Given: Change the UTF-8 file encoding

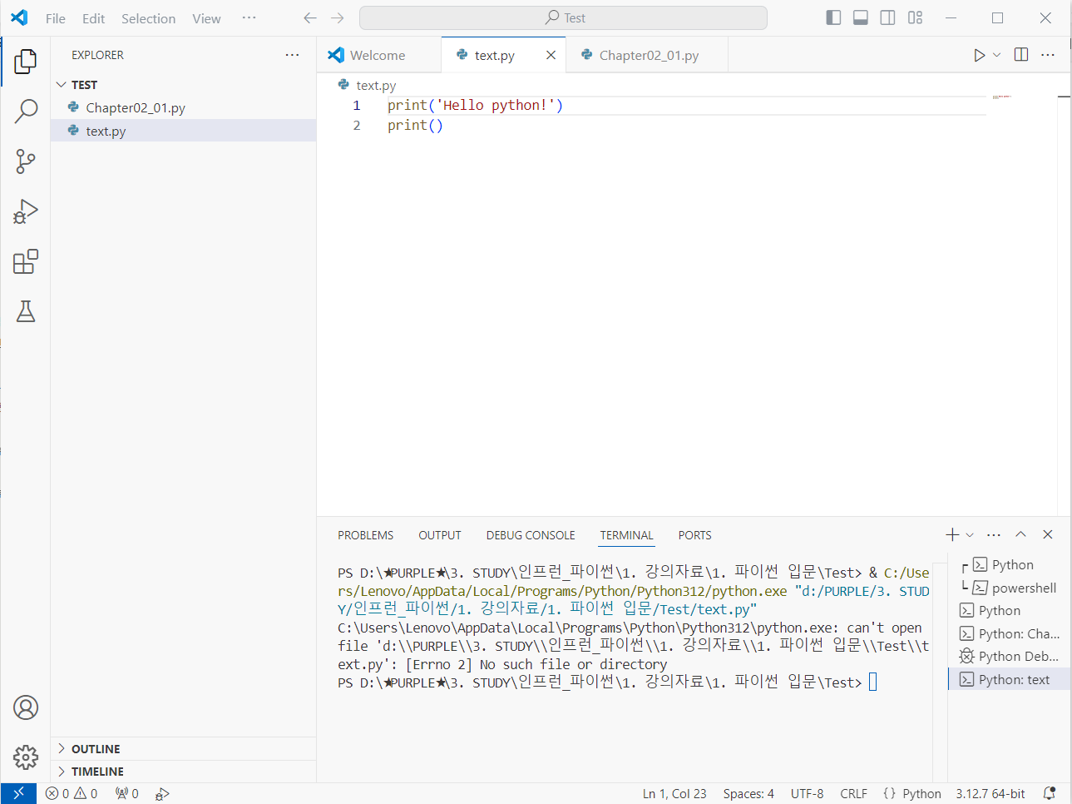Looking at the screenshot, I should pos(807,794).
